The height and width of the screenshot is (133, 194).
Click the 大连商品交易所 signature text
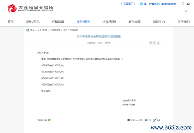(128, 100)
